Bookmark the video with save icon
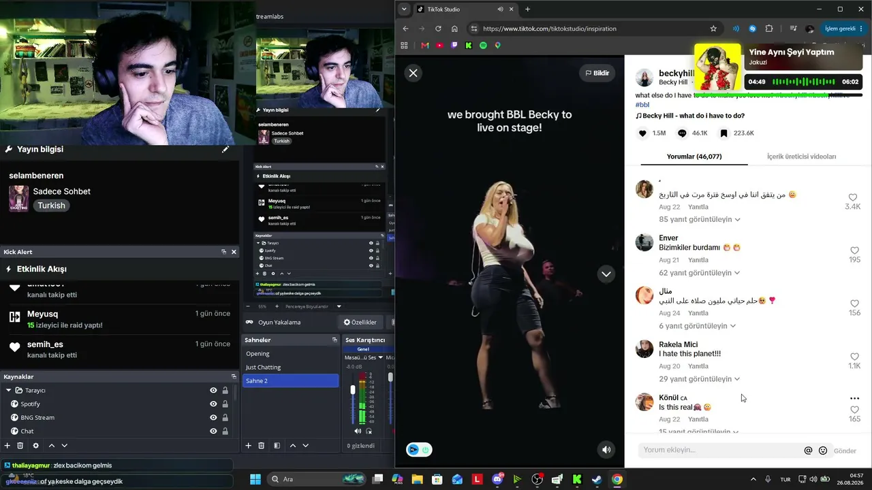The height and width of the screenshot is (490, 872). pos(723,133)
